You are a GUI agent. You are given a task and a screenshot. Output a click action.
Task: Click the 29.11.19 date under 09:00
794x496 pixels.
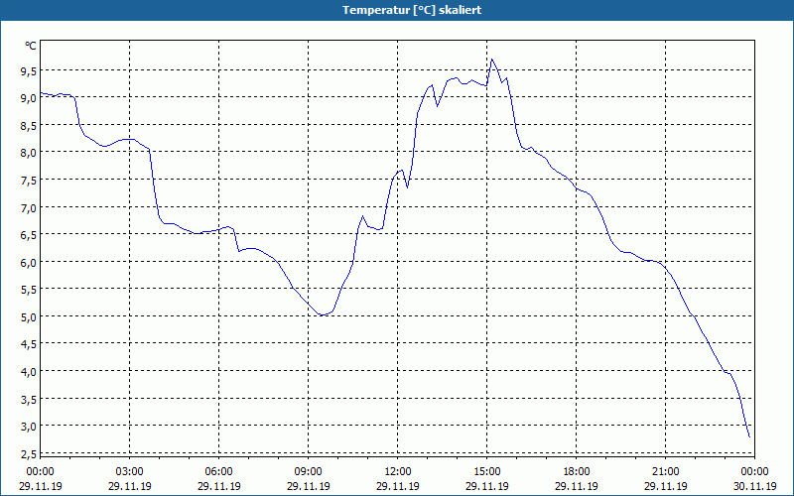(309, 487)
